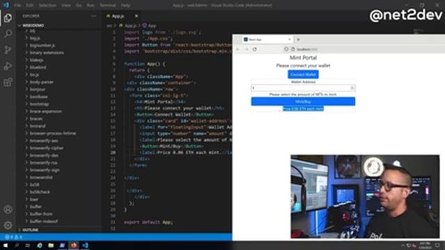Expand the brace-expansion folder
445x250 pixels.
(x=46, y=111)
